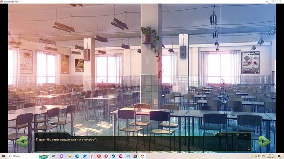Click the green forward arrow button
The height and width of the screenshot is (159, 284).
(264, 141)
